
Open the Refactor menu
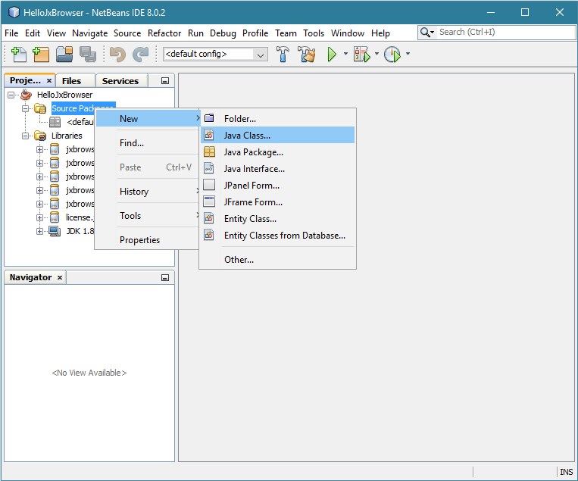point(164,33)
